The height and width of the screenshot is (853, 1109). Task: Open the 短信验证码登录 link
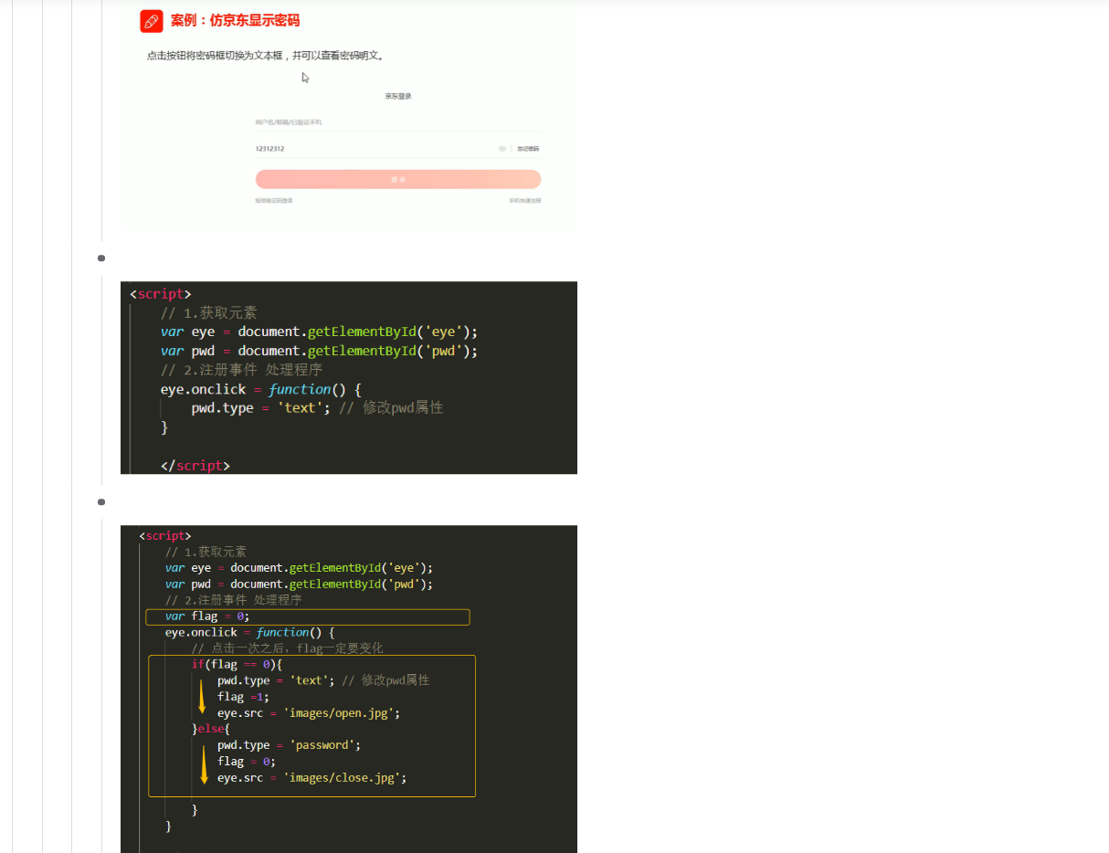tap(274, 200)
